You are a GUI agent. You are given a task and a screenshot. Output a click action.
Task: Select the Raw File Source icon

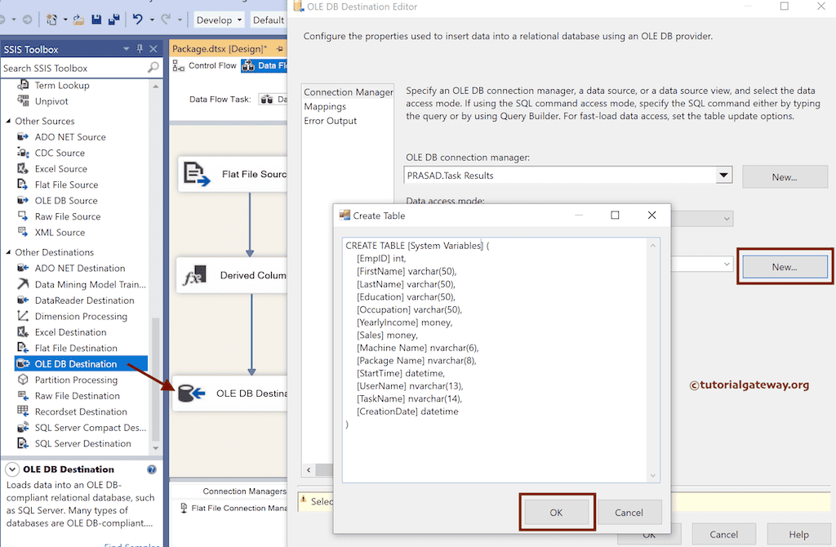click(x=23, y=216)
